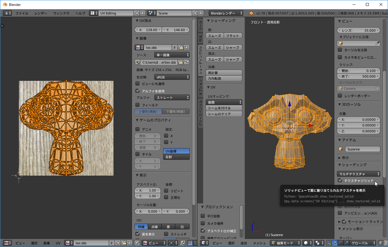Click the シームを付ける button
This screenshot has height=247, width=388.
[x=224, y=108]
